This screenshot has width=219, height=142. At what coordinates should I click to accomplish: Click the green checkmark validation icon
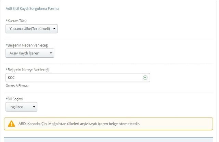point(145,77)
